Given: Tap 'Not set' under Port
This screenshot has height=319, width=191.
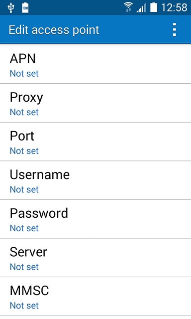Looking at the screenshot, I should coord(24,151).
